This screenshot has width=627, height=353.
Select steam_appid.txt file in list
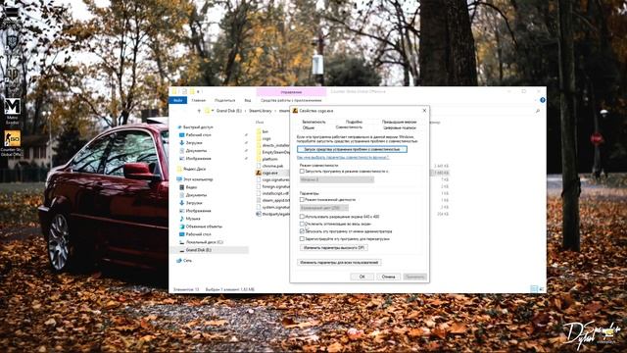tap(272, 200)
